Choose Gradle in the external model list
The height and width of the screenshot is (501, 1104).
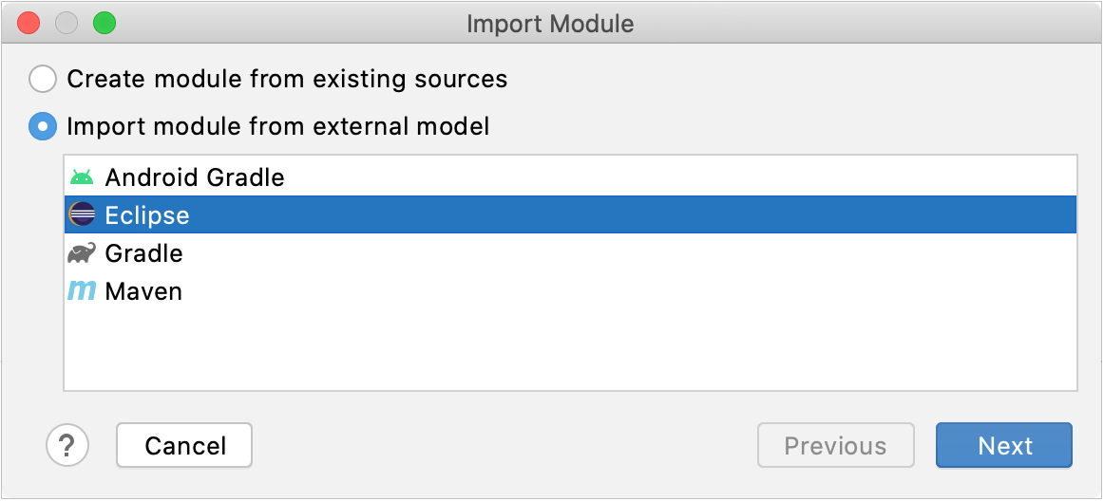[570, 252]
